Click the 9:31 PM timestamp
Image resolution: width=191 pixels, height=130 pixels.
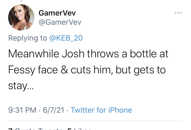click(x=22, y=110)
